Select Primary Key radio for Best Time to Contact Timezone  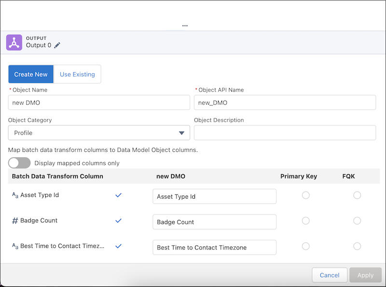coord(305,246)
